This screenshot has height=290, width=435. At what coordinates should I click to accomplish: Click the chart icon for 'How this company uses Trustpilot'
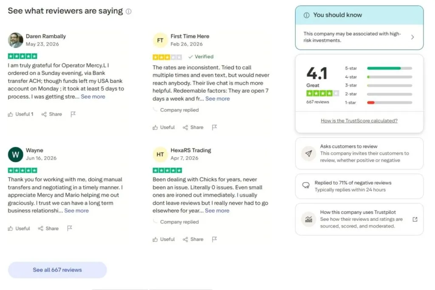(x=308, y=219)
